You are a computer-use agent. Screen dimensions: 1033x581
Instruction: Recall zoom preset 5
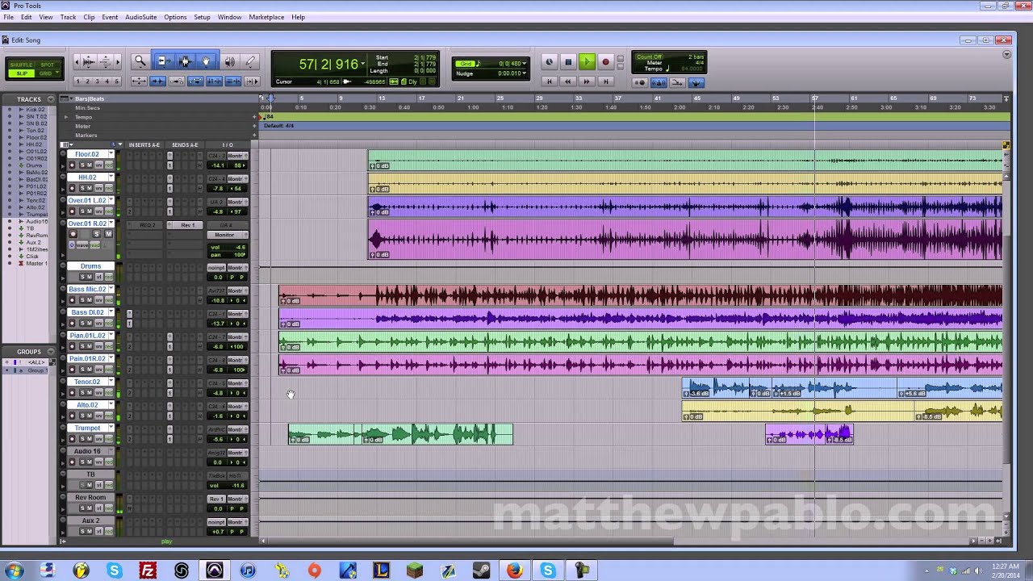click(x=117, y=82)
